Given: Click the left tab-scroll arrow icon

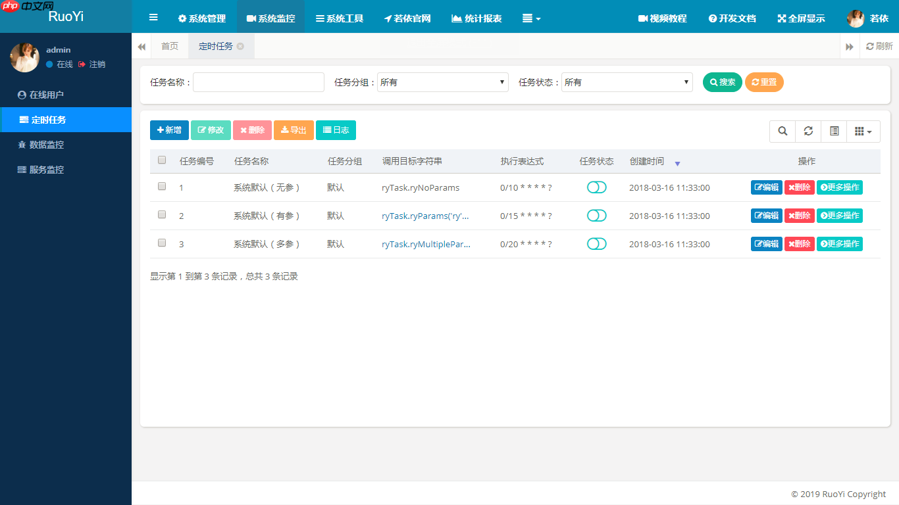Looking at the screenshot, I should tap(141, 46).
